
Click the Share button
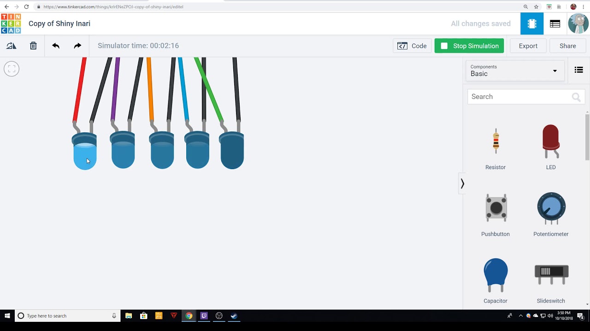[x=568, y=46]
